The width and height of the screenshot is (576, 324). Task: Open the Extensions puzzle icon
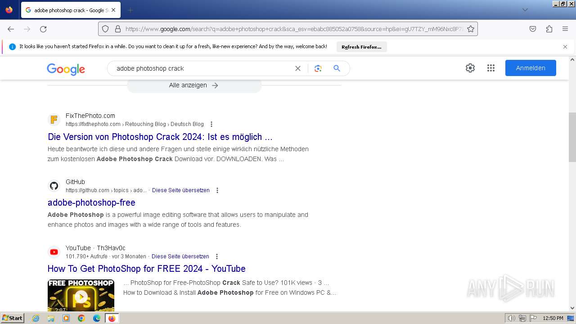click(x=549, y=29)
